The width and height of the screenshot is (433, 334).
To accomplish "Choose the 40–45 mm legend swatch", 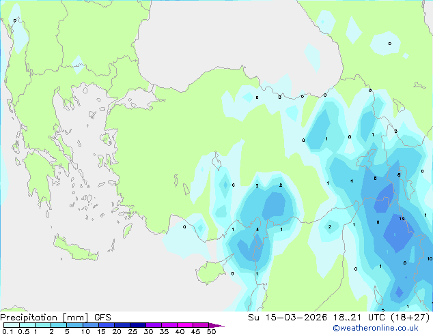I will click(185, 325).
